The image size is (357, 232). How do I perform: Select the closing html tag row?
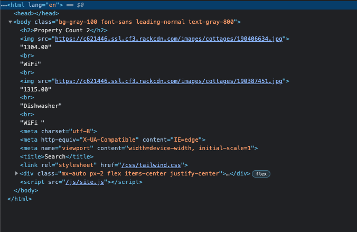(x=178, y=199)
